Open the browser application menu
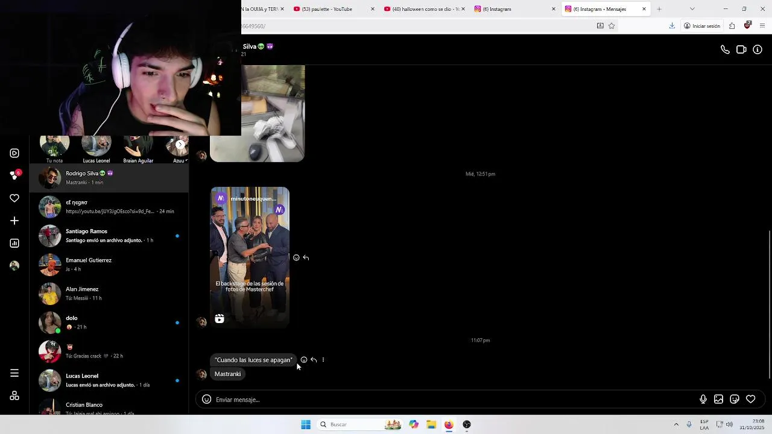This screenshot has height=434, width=772. click(762, 26)
